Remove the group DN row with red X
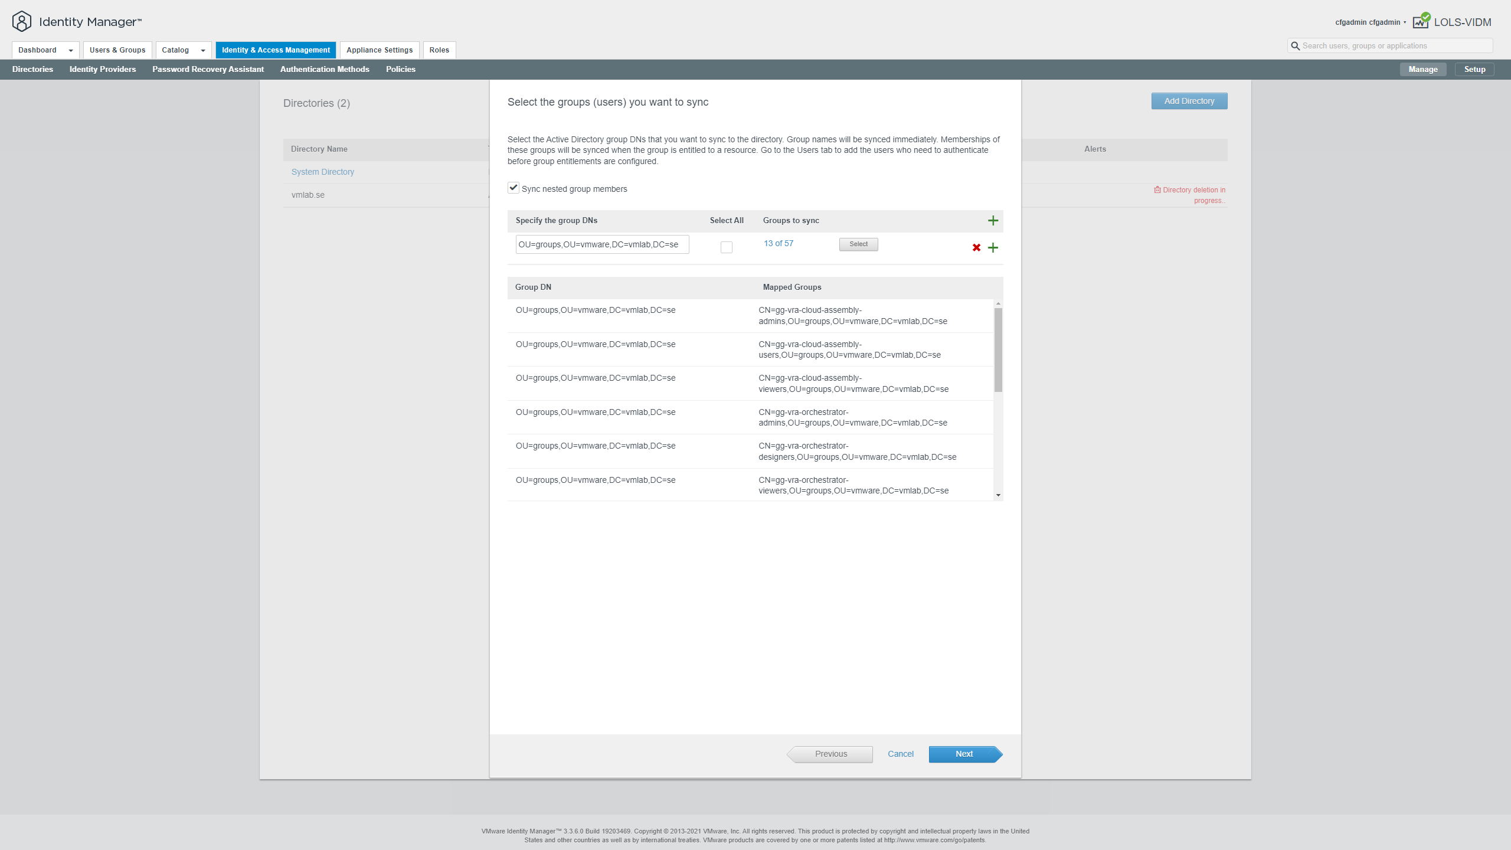Image resolution: width=1511 pixels, height=850 pixels. tap(976, 247)
